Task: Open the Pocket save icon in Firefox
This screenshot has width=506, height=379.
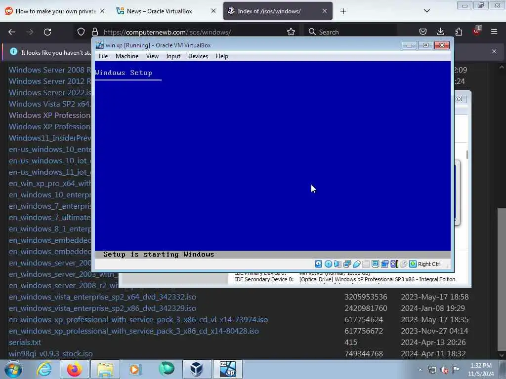Action: (x=423, y=32)
